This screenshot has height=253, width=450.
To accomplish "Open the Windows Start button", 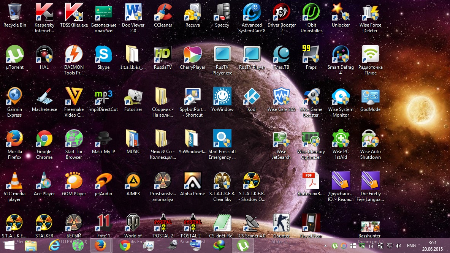I will [9, 246].
